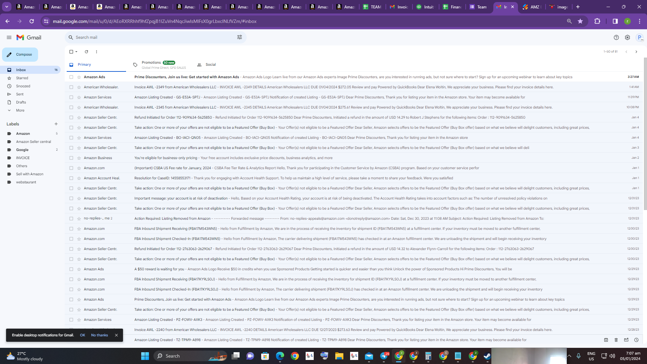Screen dimensions: 647x364
Task: Open Chrome three-dot menu
Action: coord(640,21)
